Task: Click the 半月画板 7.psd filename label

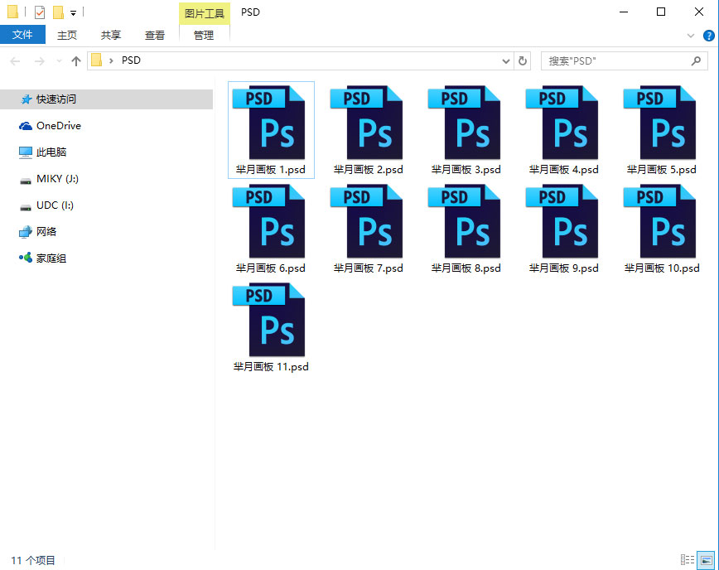Action: [369, 268]
